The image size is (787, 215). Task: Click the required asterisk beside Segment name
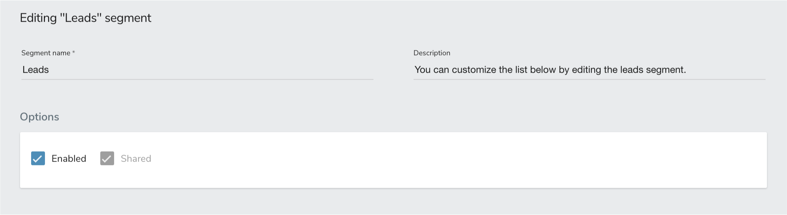tap(74, 52)
